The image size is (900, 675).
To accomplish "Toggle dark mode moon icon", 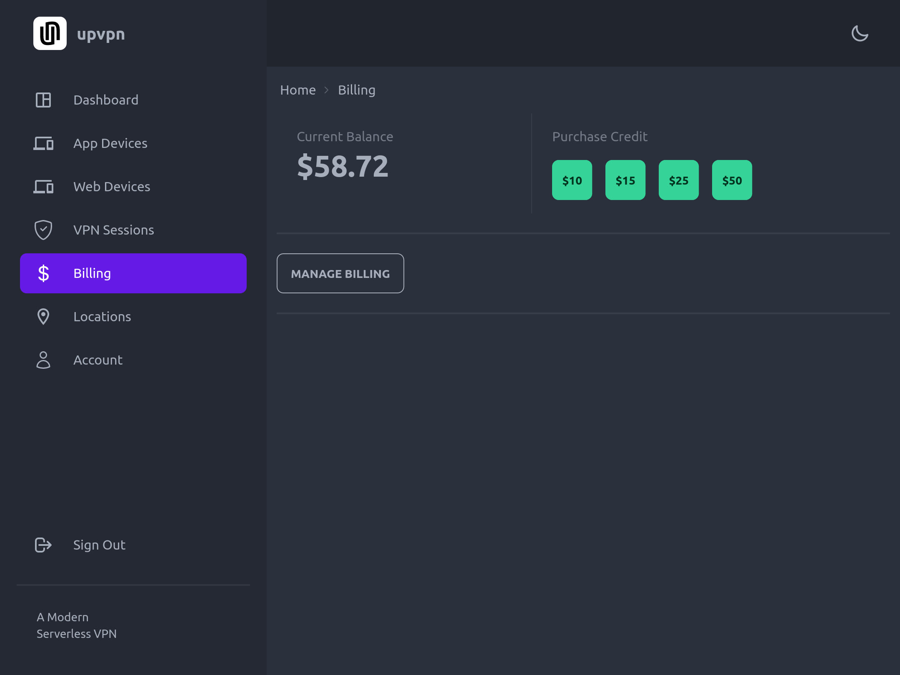I will 860,33.
